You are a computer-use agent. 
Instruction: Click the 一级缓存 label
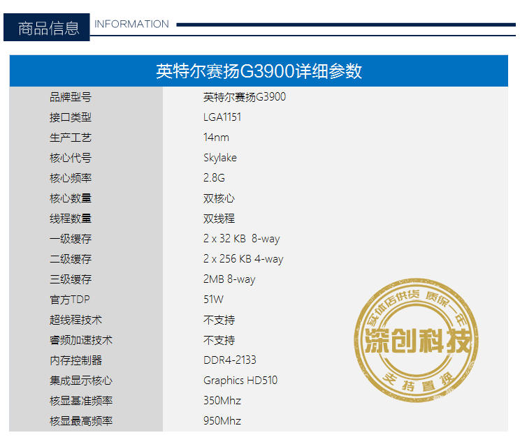pos(71,239)
